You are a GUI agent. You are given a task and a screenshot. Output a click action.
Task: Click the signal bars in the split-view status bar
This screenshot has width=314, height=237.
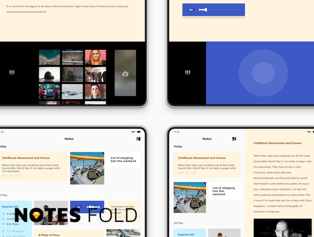(x=309, y=132)
